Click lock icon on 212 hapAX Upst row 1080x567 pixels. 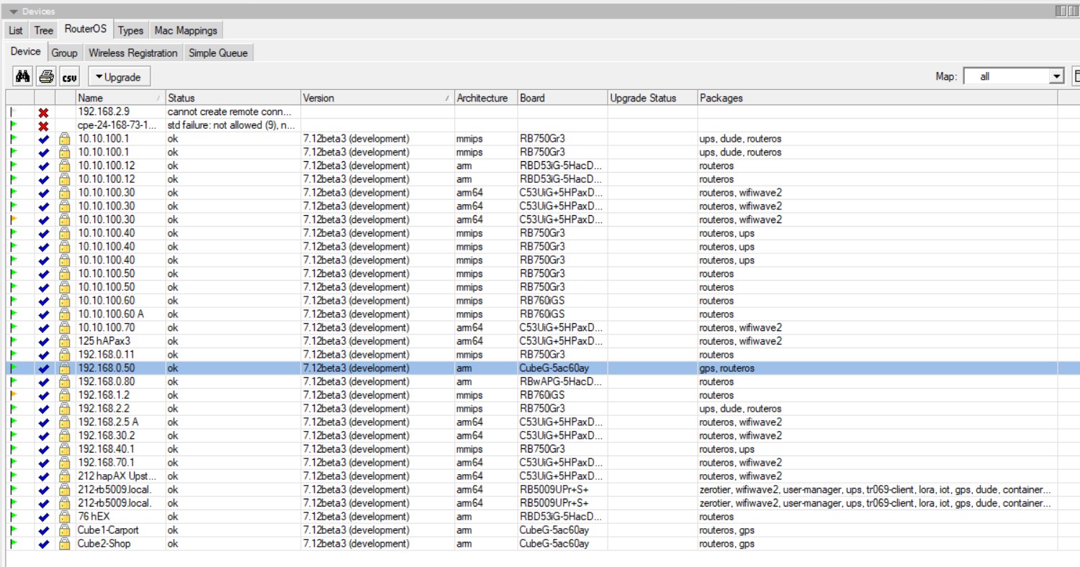coord(65,476)
